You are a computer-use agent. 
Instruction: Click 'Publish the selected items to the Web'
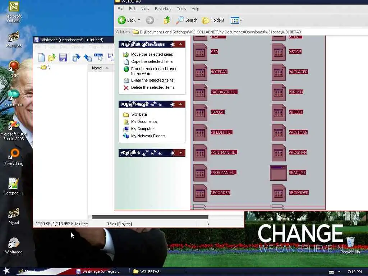point(153,71)
